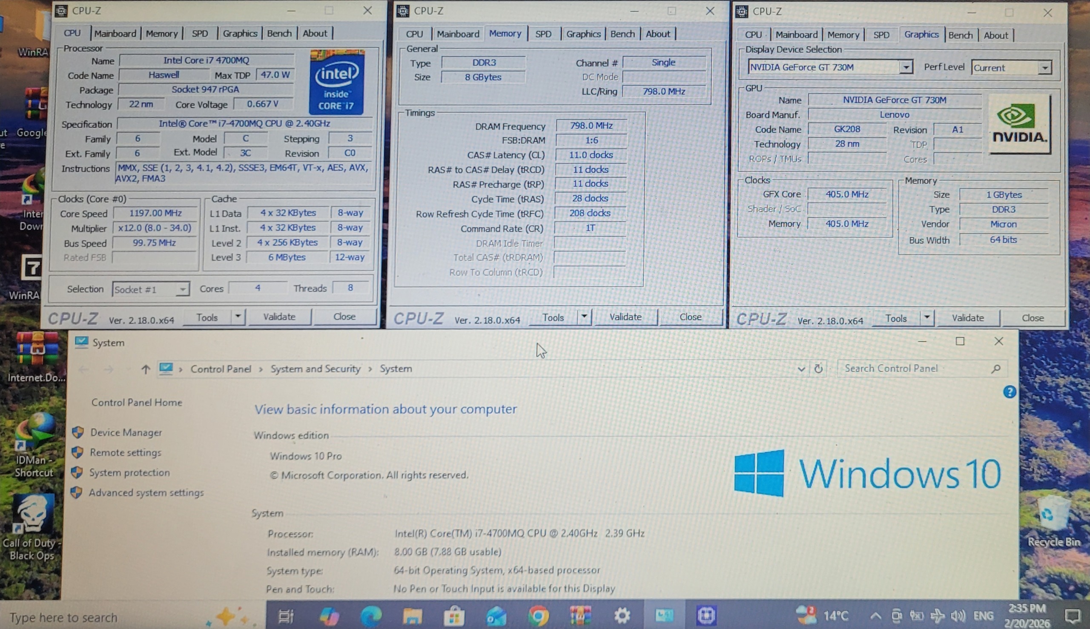This screenshot has width=1090, height=629.
Task: Open Tools dropdown arrow in Memory window
Action: point(584,317)
